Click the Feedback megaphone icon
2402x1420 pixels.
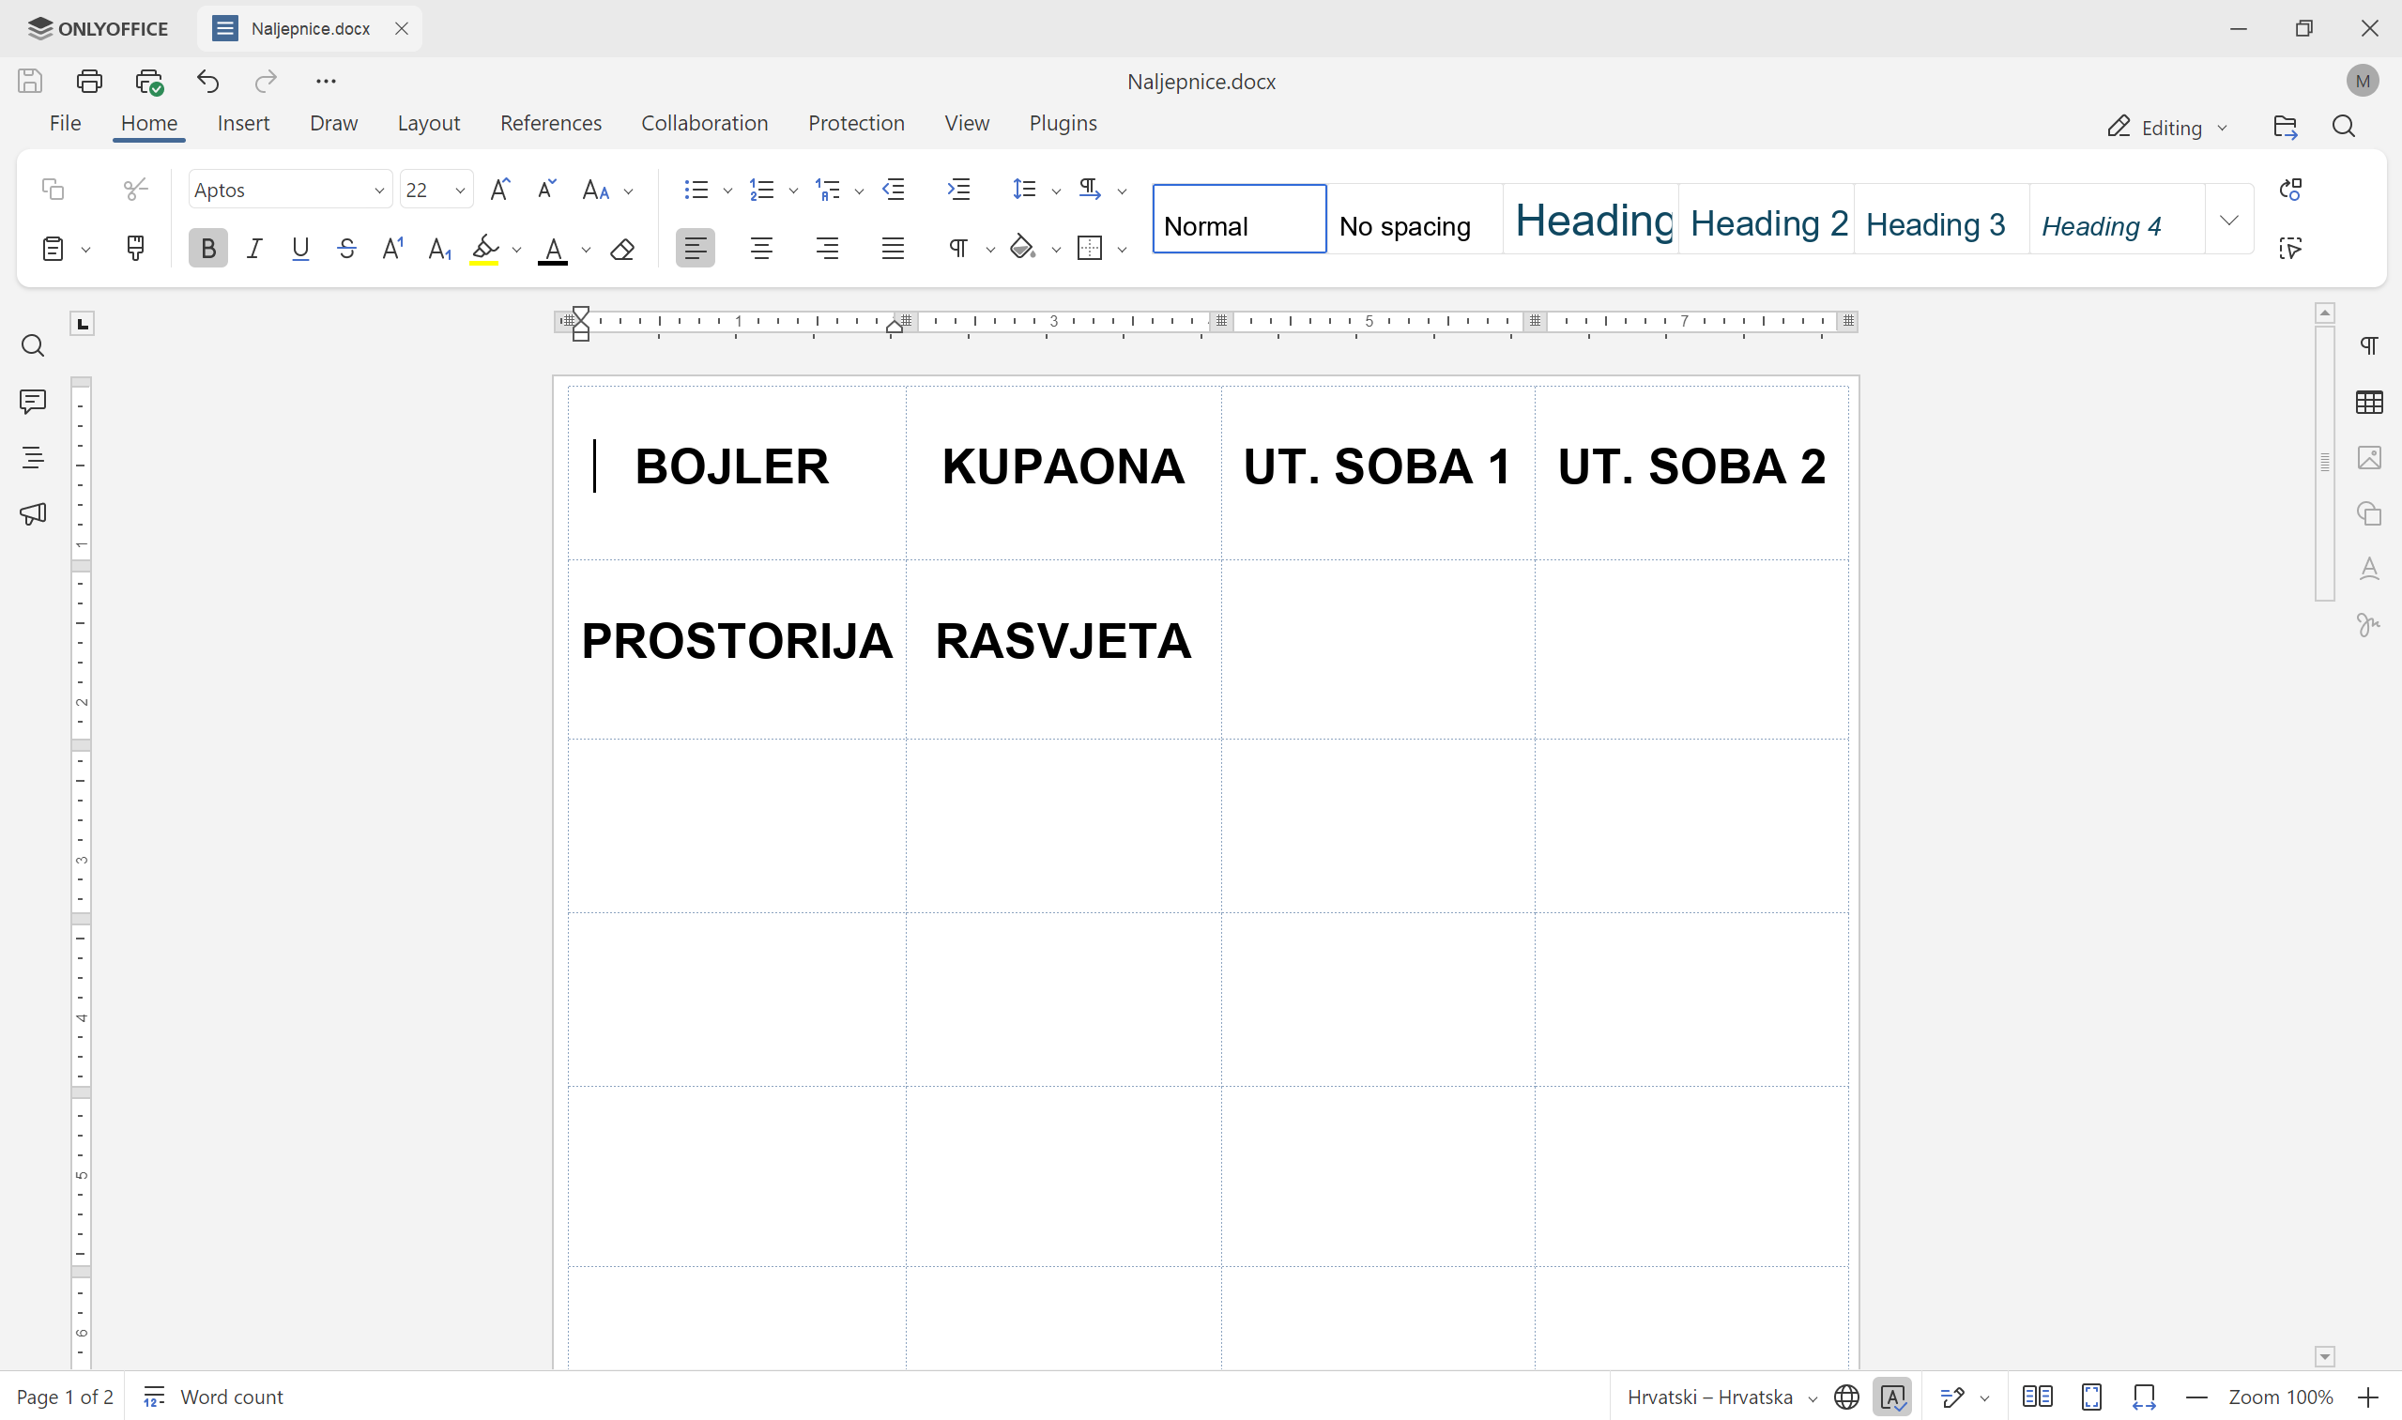(x=33, y=513)
